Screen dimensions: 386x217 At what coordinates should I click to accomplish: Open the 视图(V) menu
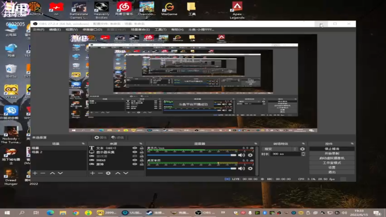(71, 29)
